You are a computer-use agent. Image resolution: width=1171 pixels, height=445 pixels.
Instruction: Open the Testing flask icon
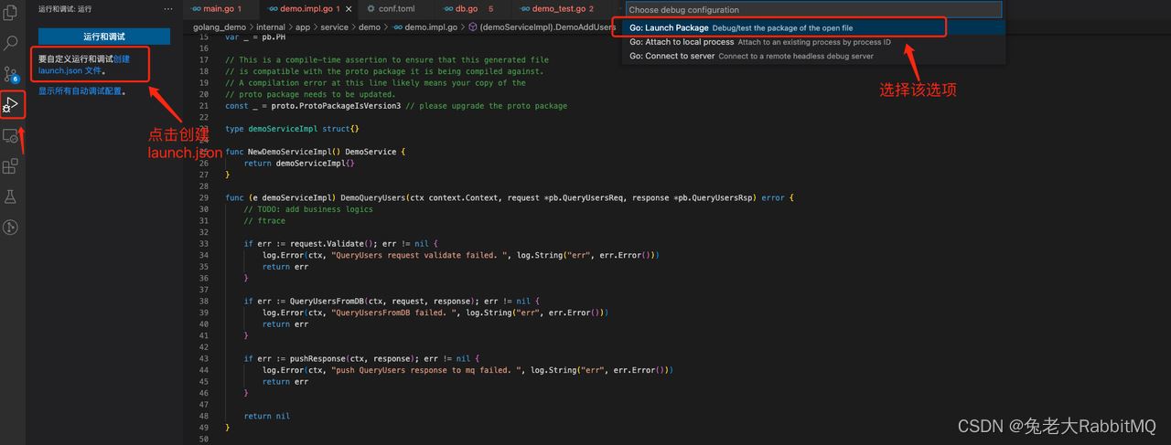[12, 196]
